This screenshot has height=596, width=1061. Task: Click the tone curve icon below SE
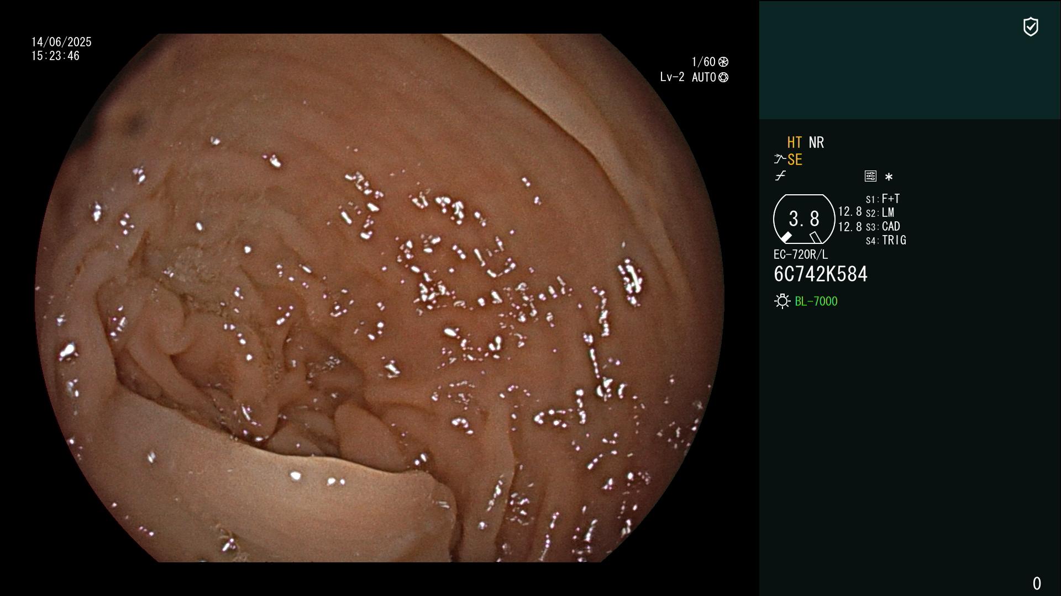780,176
